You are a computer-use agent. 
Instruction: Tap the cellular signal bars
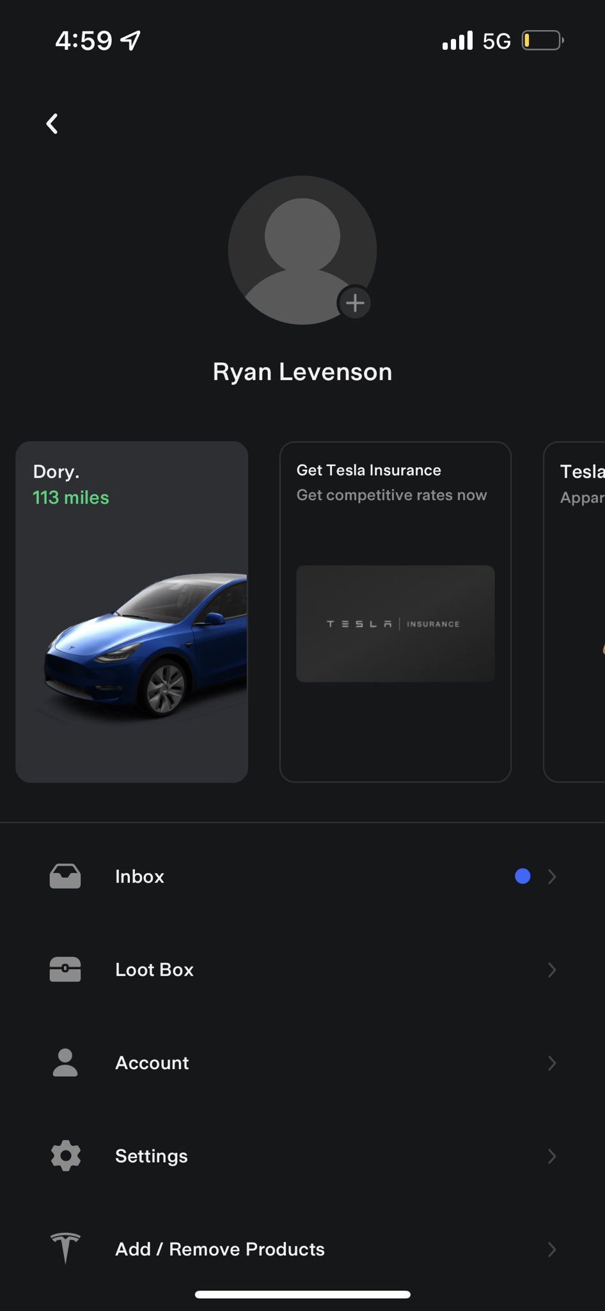click(x=457, y=40)
